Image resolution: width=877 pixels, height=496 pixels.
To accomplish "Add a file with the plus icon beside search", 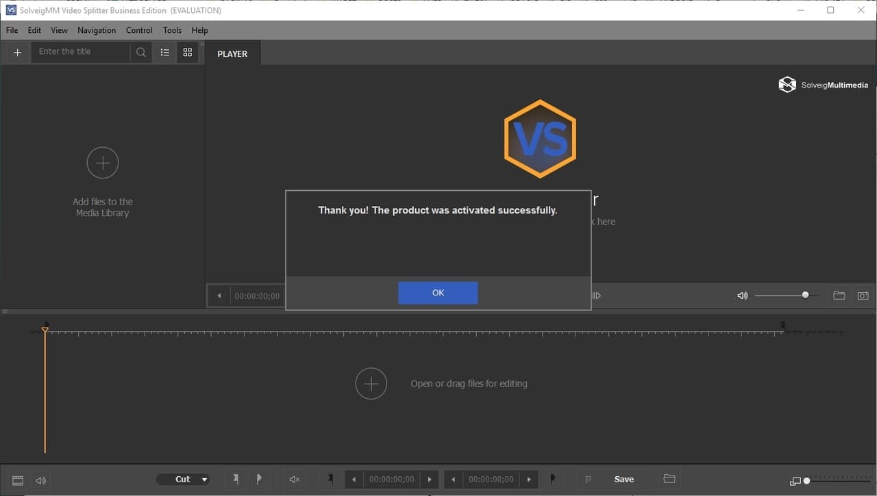I will 18,52.
